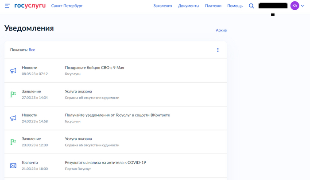Screen dimensions: 310x180
Task: Click flag icon for 23.03.23 application
Action: 13,142
